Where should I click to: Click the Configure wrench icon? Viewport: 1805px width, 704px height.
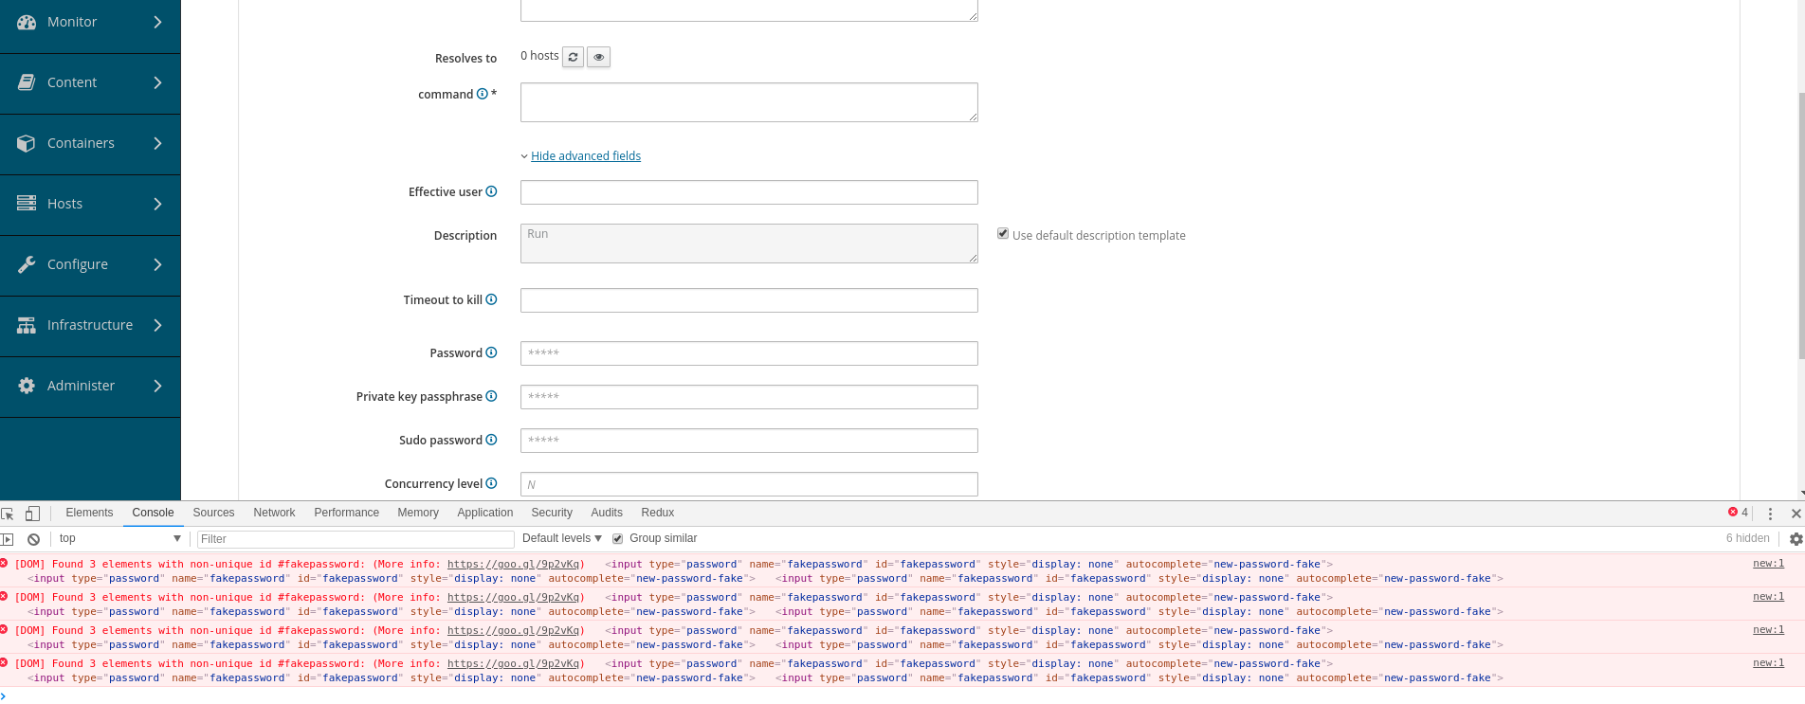tap(27, 264)
